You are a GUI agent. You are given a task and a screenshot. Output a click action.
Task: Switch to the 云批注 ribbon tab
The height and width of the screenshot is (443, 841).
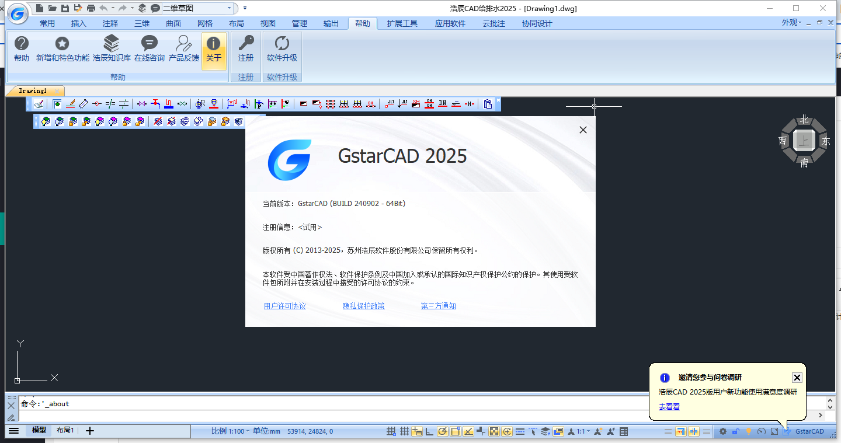pos(494,23)
